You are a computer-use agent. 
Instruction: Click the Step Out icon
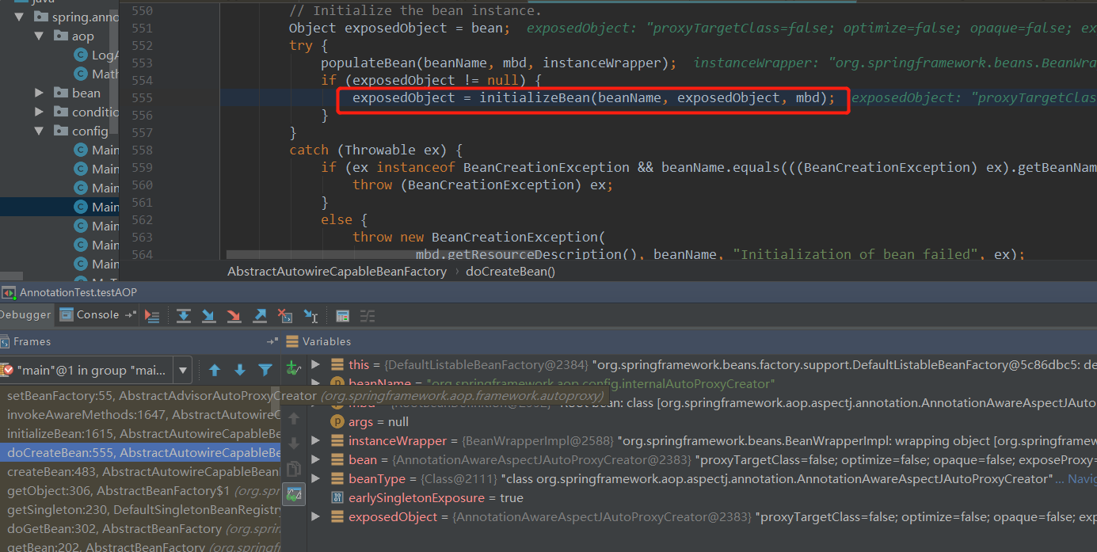click(x=259, y=315)
